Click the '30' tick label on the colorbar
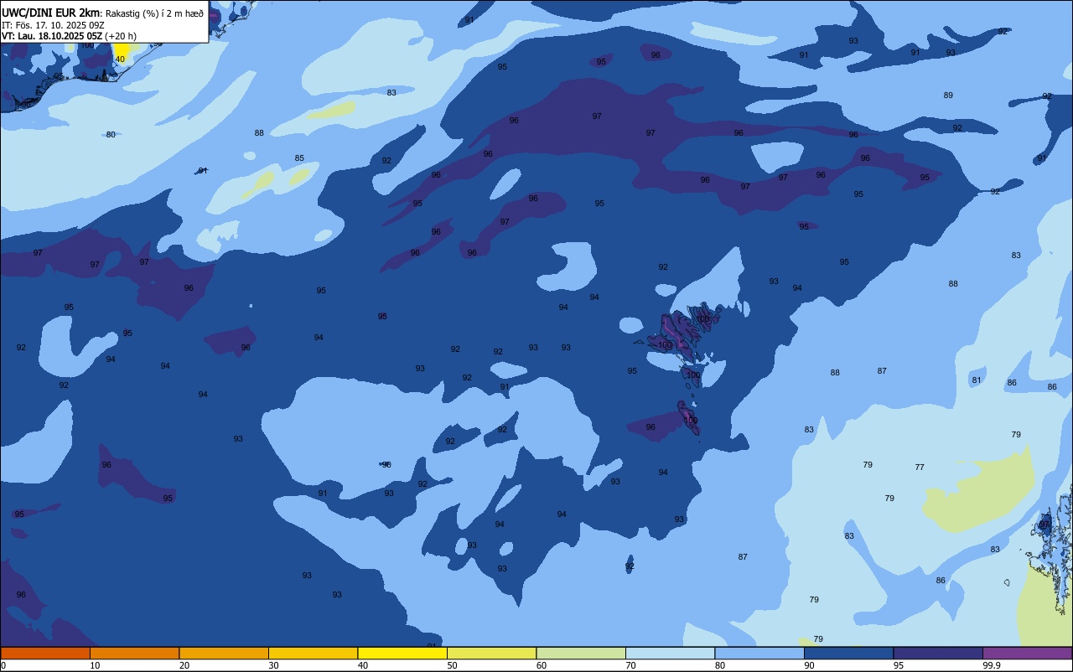Image resolution: width=1073 pixels, height=672 pixels. tap(274, 665)
